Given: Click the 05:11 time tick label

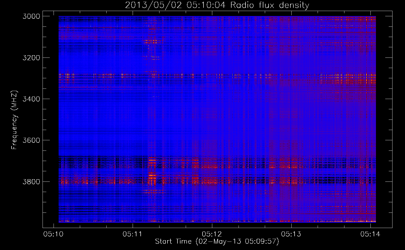Looking at the screenshot, I should pyautogui.click(x=132, y=234).
